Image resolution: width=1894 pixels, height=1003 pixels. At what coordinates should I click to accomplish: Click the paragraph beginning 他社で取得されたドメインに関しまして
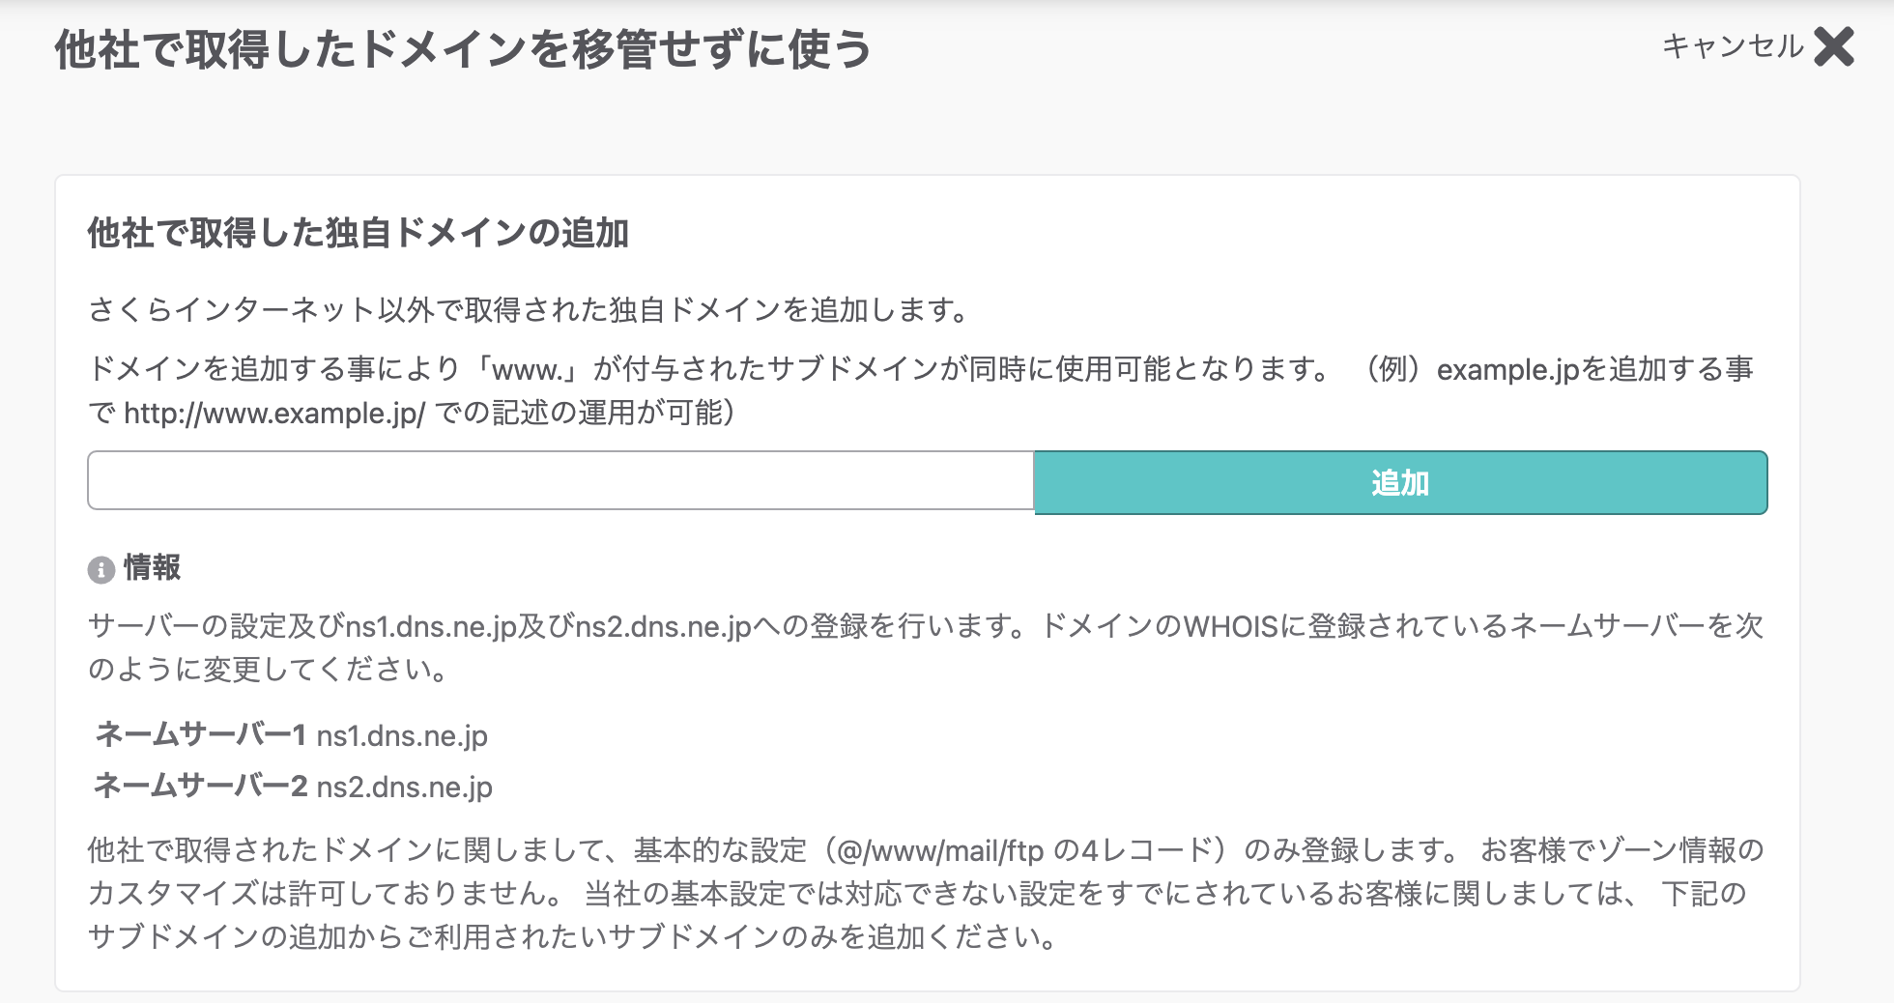coord(926,893)
